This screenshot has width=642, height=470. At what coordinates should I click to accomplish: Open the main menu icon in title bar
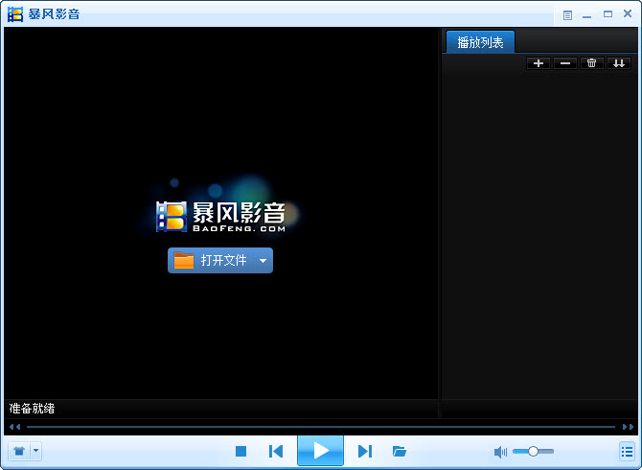pyautogui.click(x=567, y=14)
